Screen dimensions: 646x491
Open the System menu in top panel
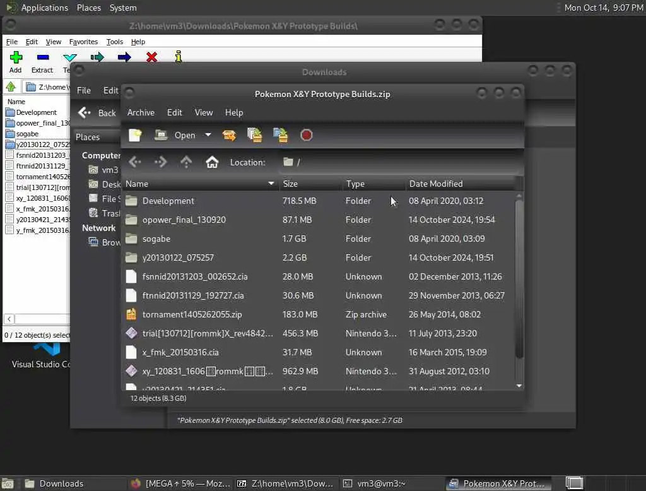[123, 8]
